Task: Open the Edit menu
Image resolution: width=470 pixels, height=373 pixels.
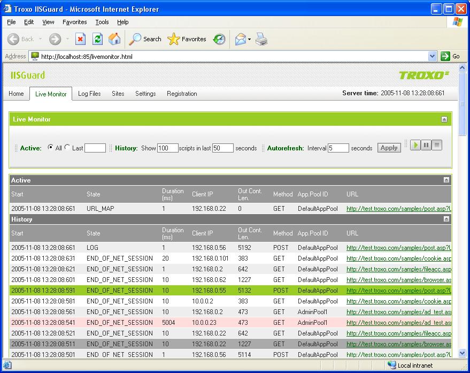Action: coord(29,22)
